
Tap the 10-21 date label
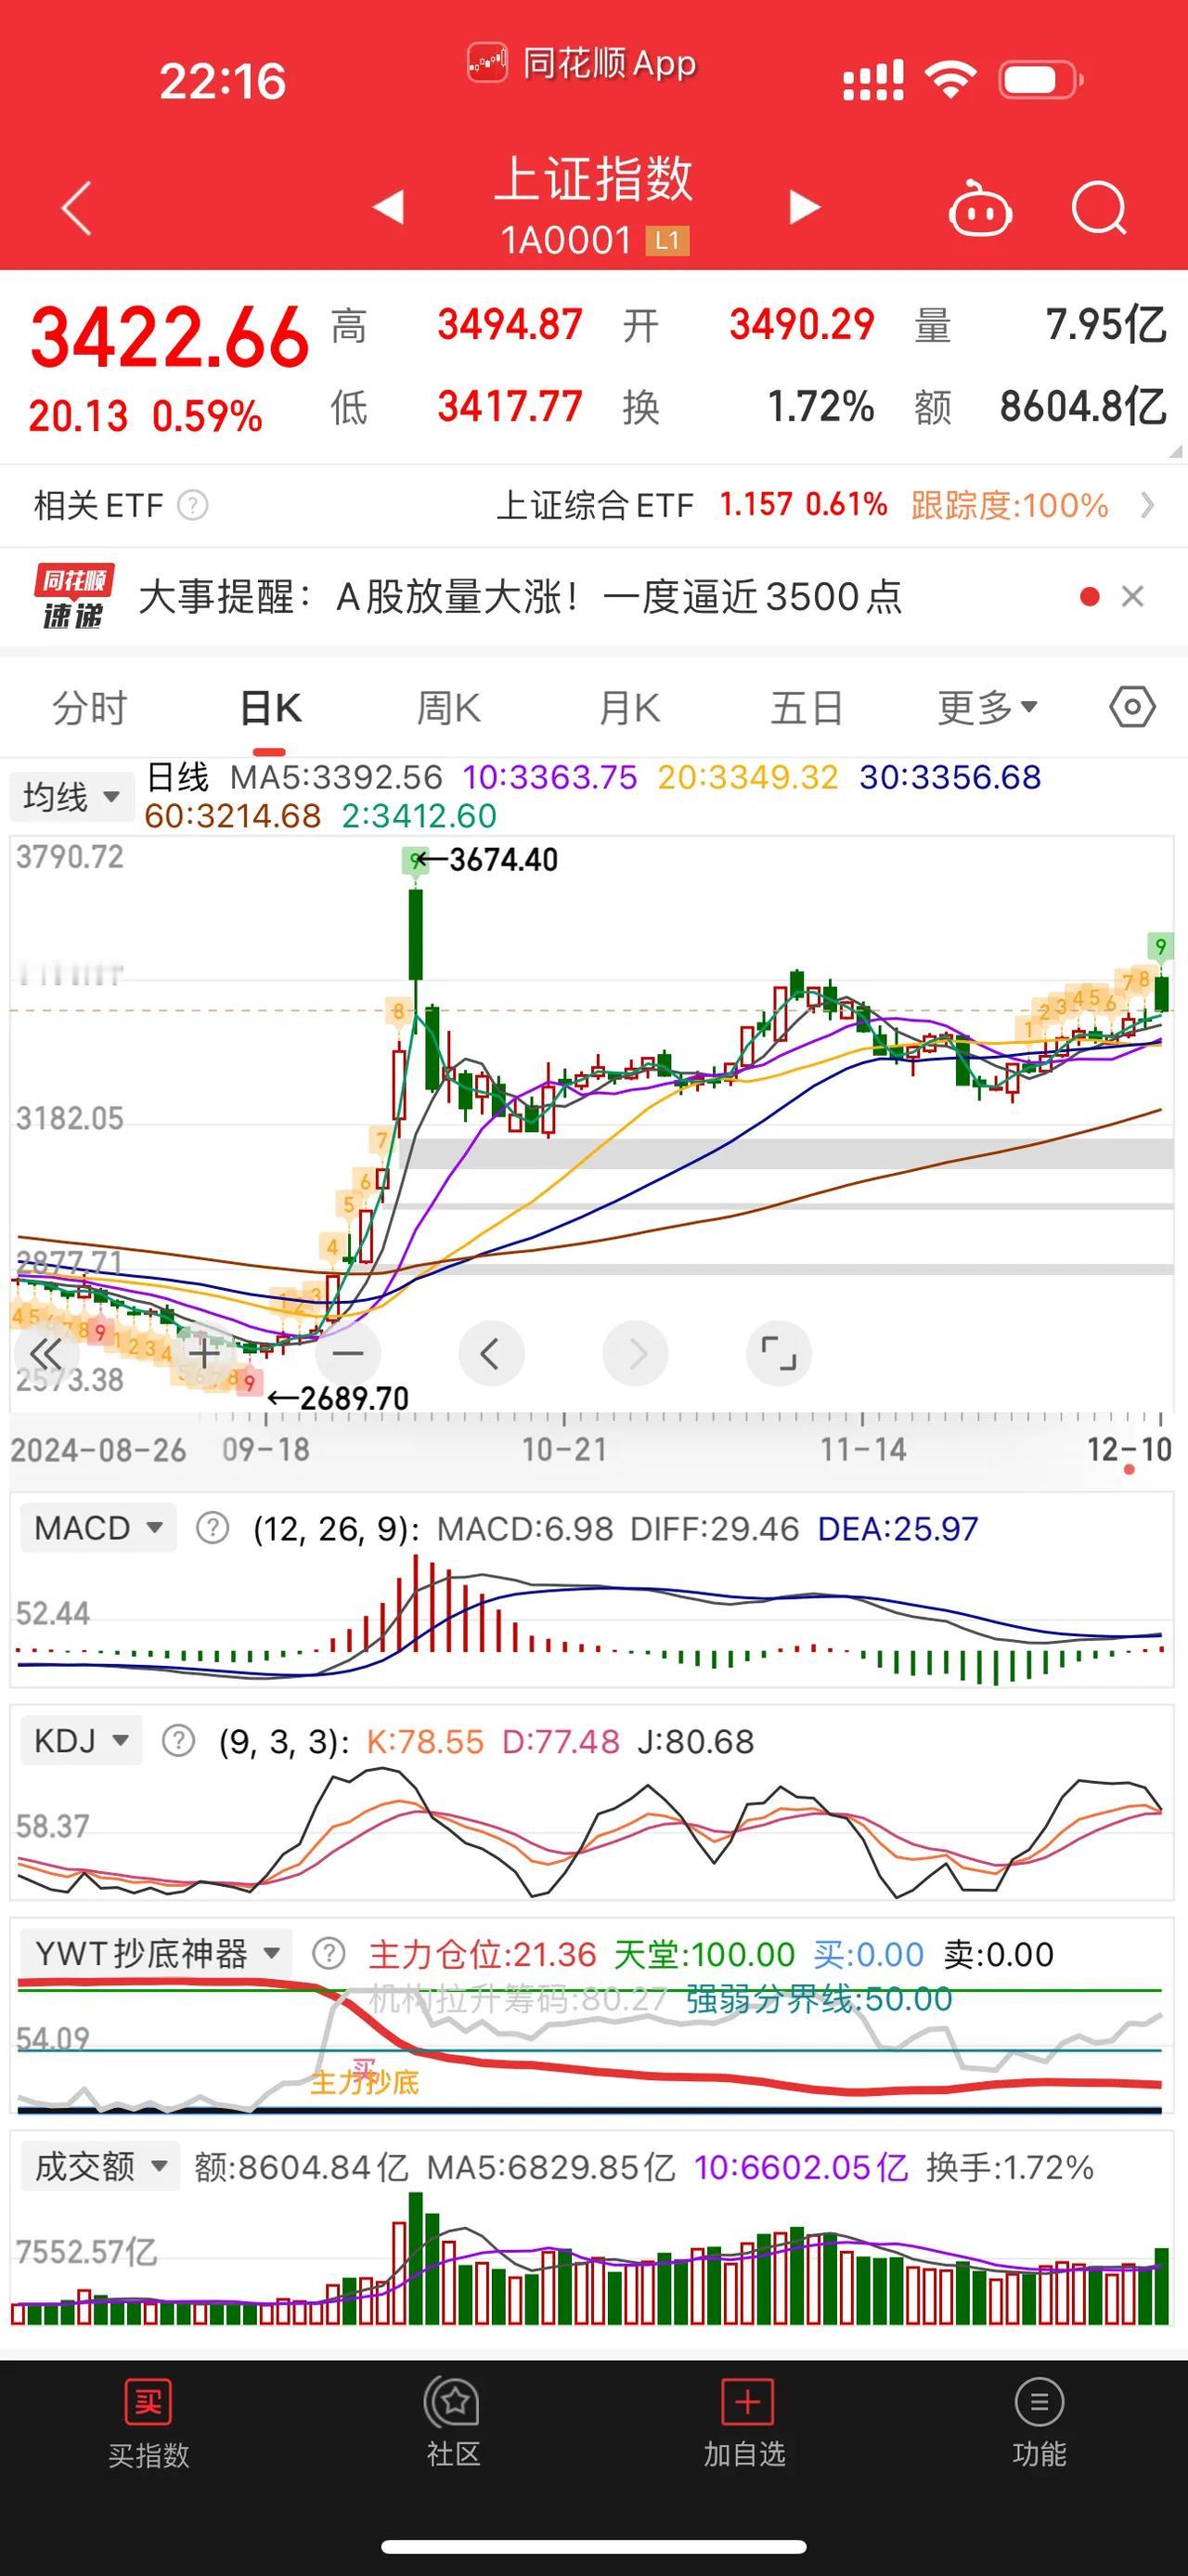(x=564, y=1449)
